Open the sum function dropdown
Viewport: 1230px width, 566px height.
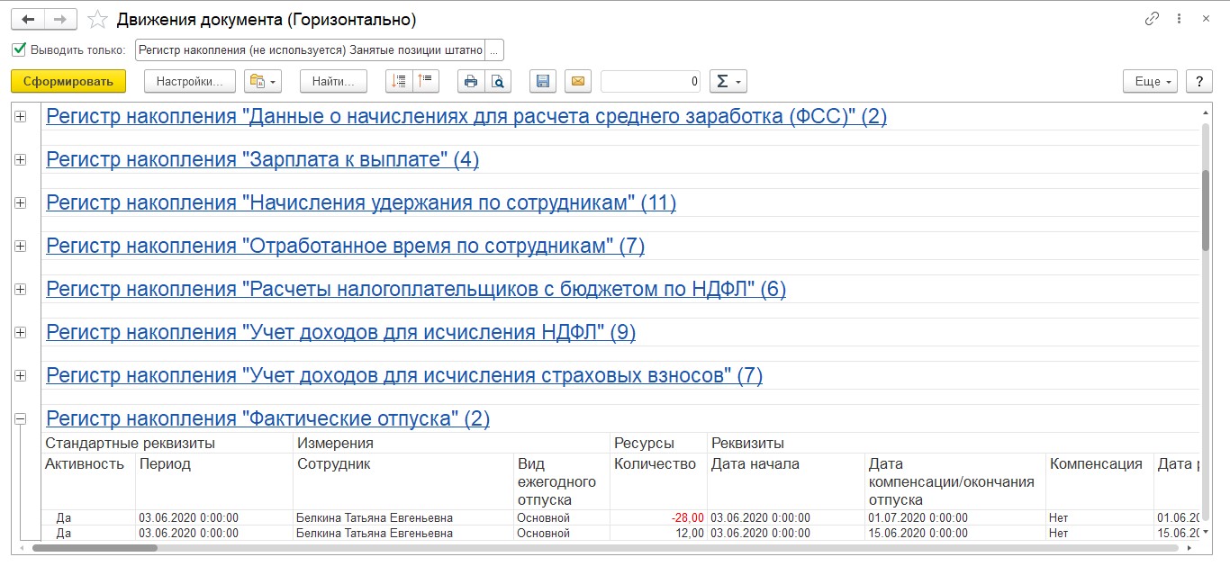(728, 81)
